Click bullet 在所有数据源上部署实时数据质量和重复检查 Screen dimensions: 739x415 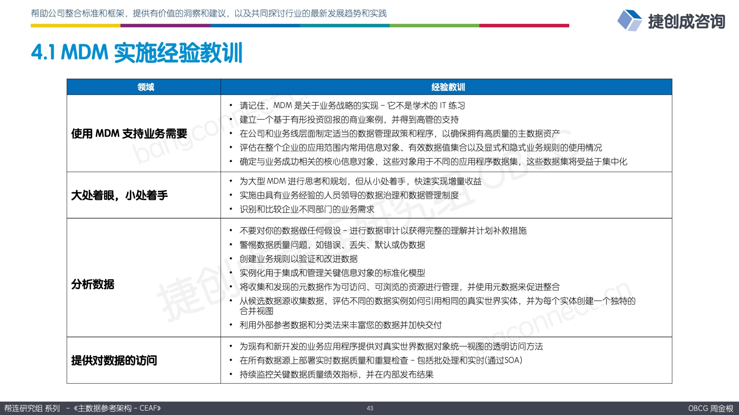381,360
